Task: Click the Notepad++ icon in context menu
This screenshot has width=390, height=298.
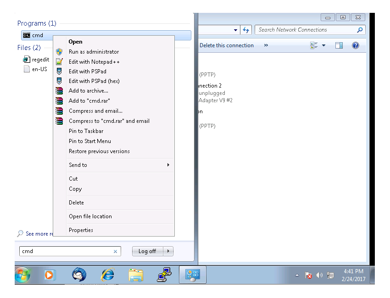Action: click(x=59, y=61)
